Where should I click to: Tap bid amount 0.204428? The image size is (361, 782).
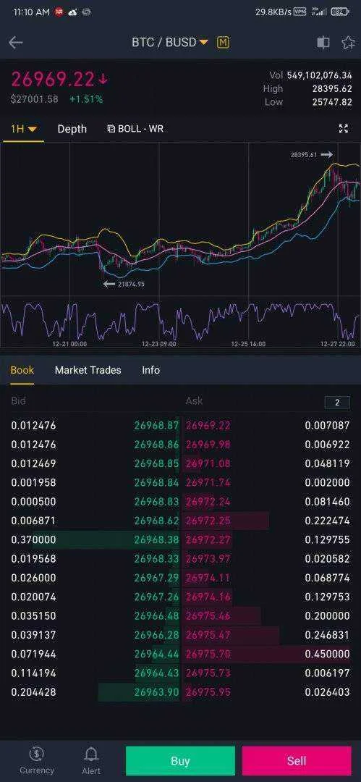tap(33, 691)
